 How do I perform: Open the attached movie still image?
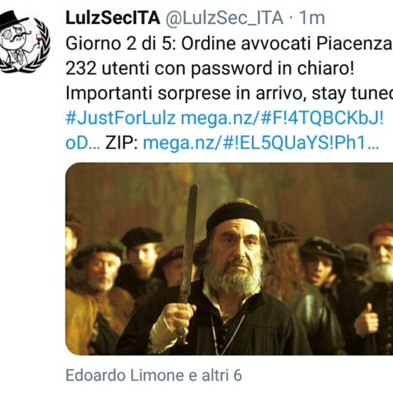coord(229,259)
